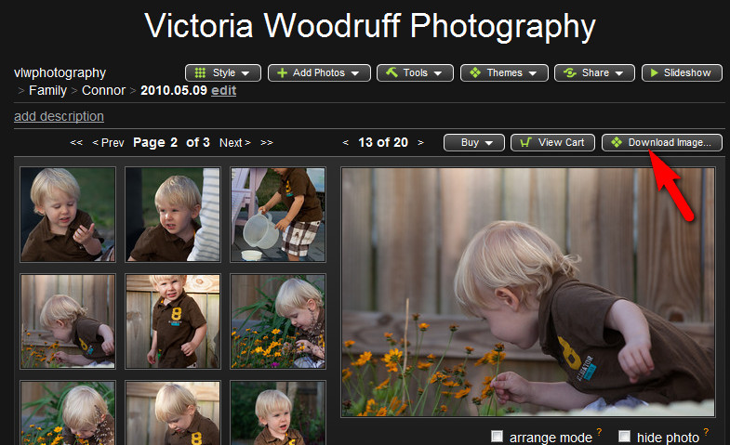Image resolution: width=730 pixels, height=445 pixels.
Task: Show previous photo with < before 13 of 20
Action: tap(345, 143)
